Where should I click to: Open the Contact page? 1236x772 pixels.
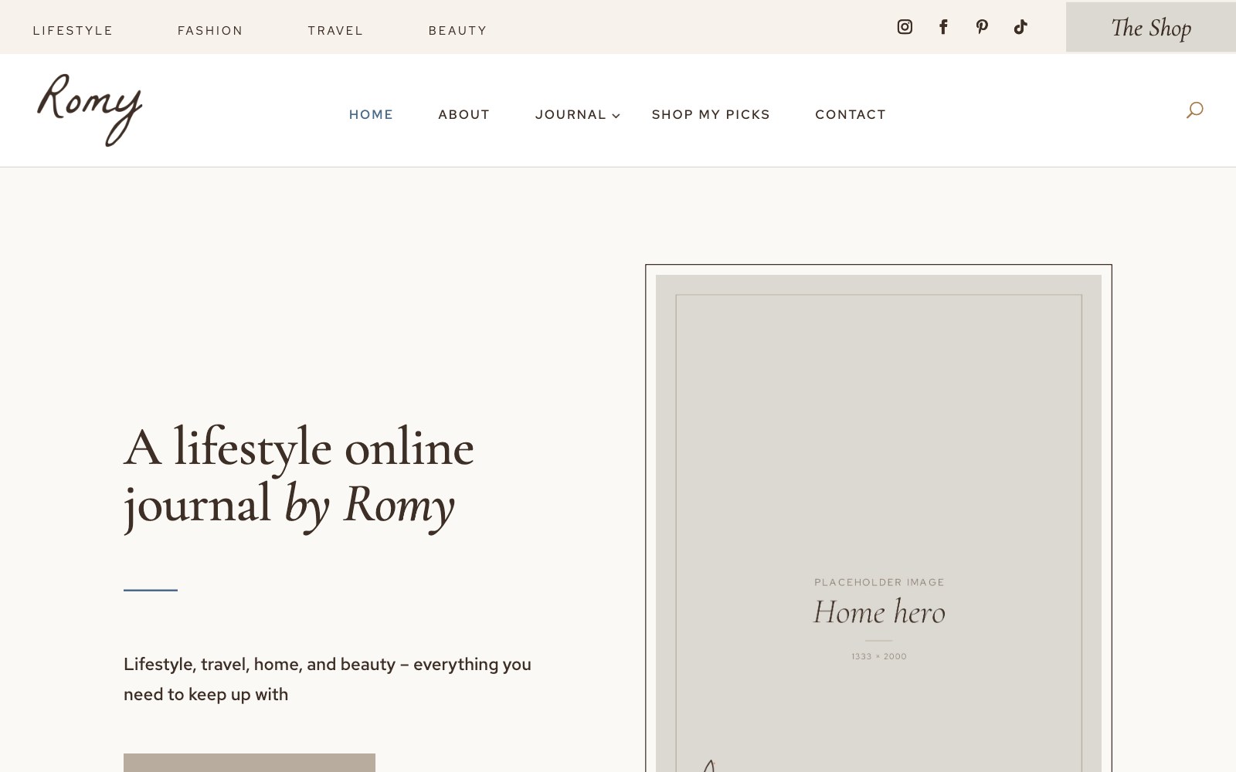(x=851, y=114)
